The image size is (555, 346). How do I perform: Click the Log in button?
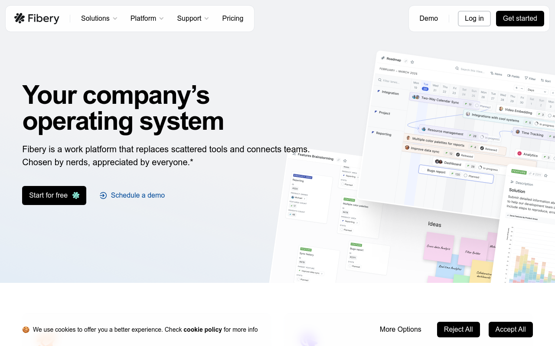click(474, 19)
